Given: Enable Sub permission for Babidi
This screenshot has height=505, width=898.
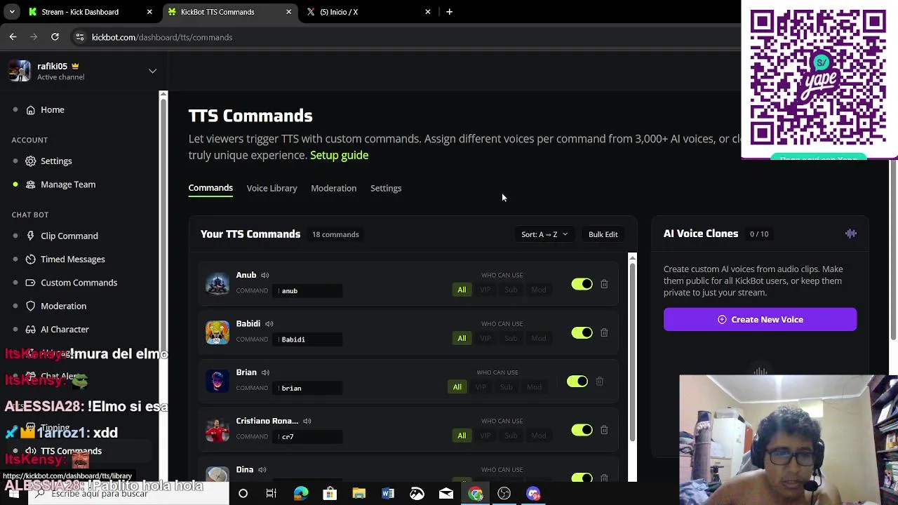Looking at the screenshot, I should (511, 339).
